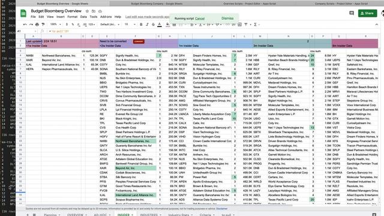
Task: Click the red CONVERT button in the sheet
Action: coord(139,41)
